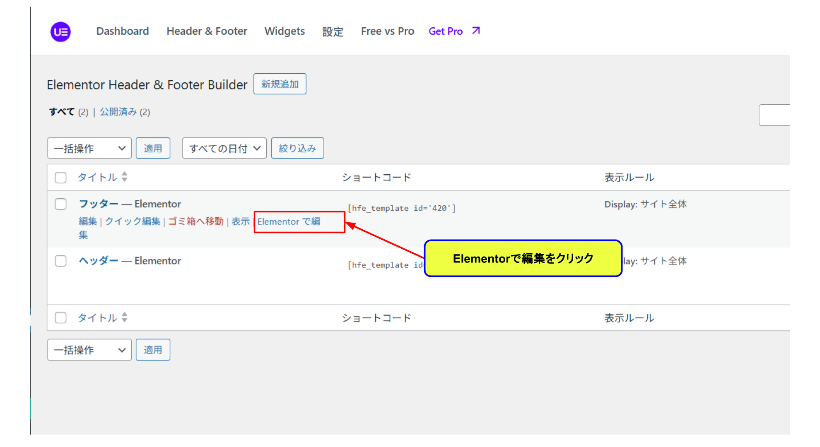Click top ショートコード column header
Image resolution: width=820 pixels, height=447 pixels.
point(376,178)
